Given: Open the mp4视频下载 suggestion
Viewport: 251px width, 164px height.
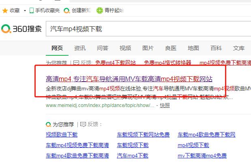Looking at the screenshot, I should [193, 145].
